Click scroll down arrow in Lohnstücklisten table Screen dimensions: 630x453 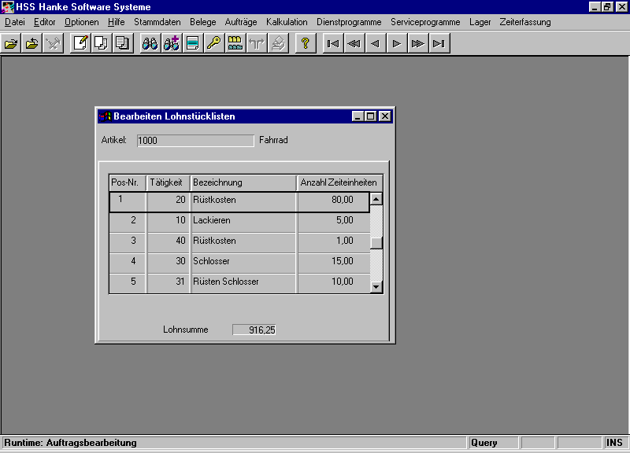(376, 287)
